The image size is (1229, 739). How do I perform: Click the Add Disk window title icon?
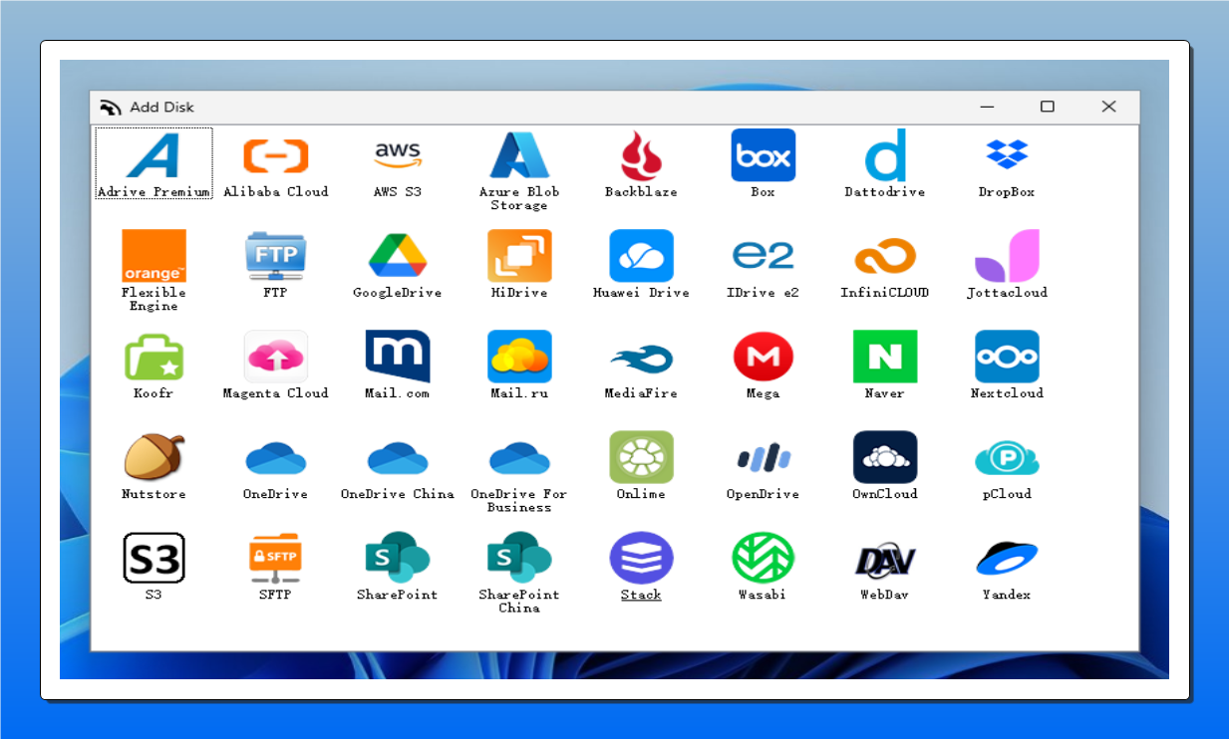coord(110,107)
